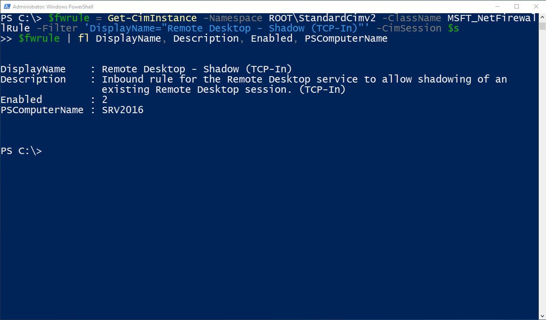This screenshot has height=320, width=546.
Task: Click the 'SRV2016' computer name value
Action: pyautogui.click(x=123, y=110)
